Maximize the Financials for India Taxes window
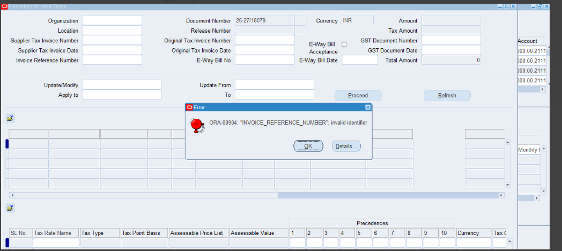The image size is (562, 251). (506, 5)
